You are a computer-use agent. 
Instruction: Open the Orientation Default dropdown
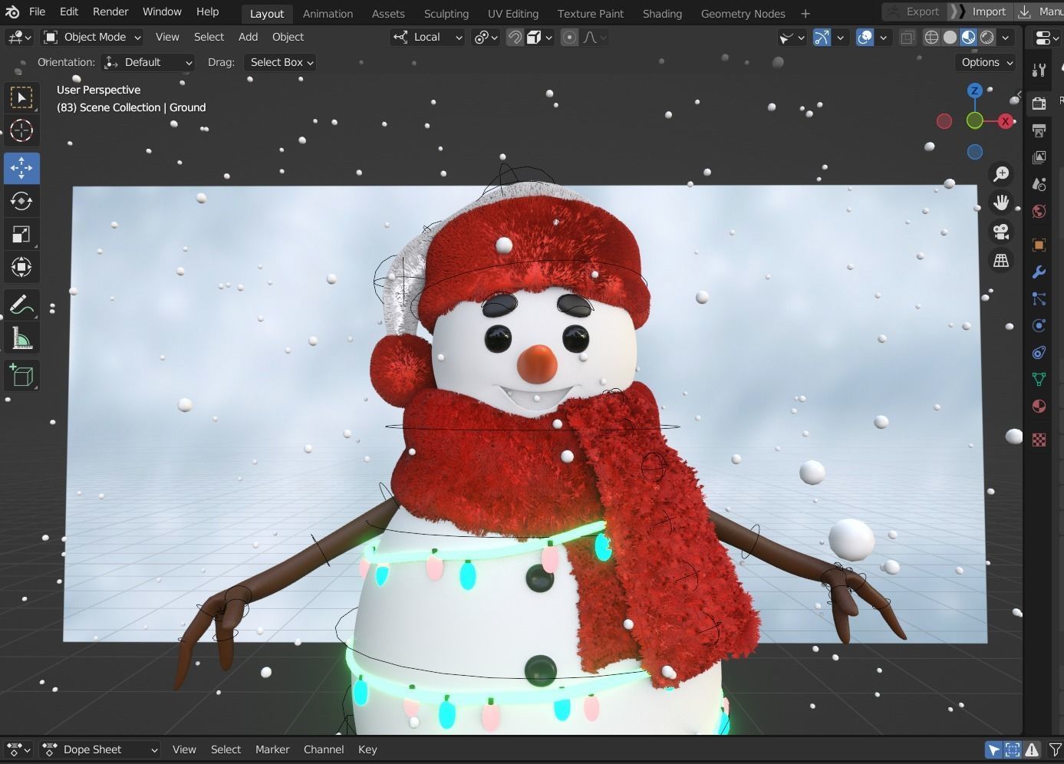(147, 62)
